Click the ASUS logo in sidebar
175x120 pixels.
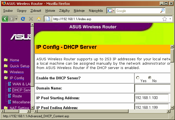pos(21,37)
